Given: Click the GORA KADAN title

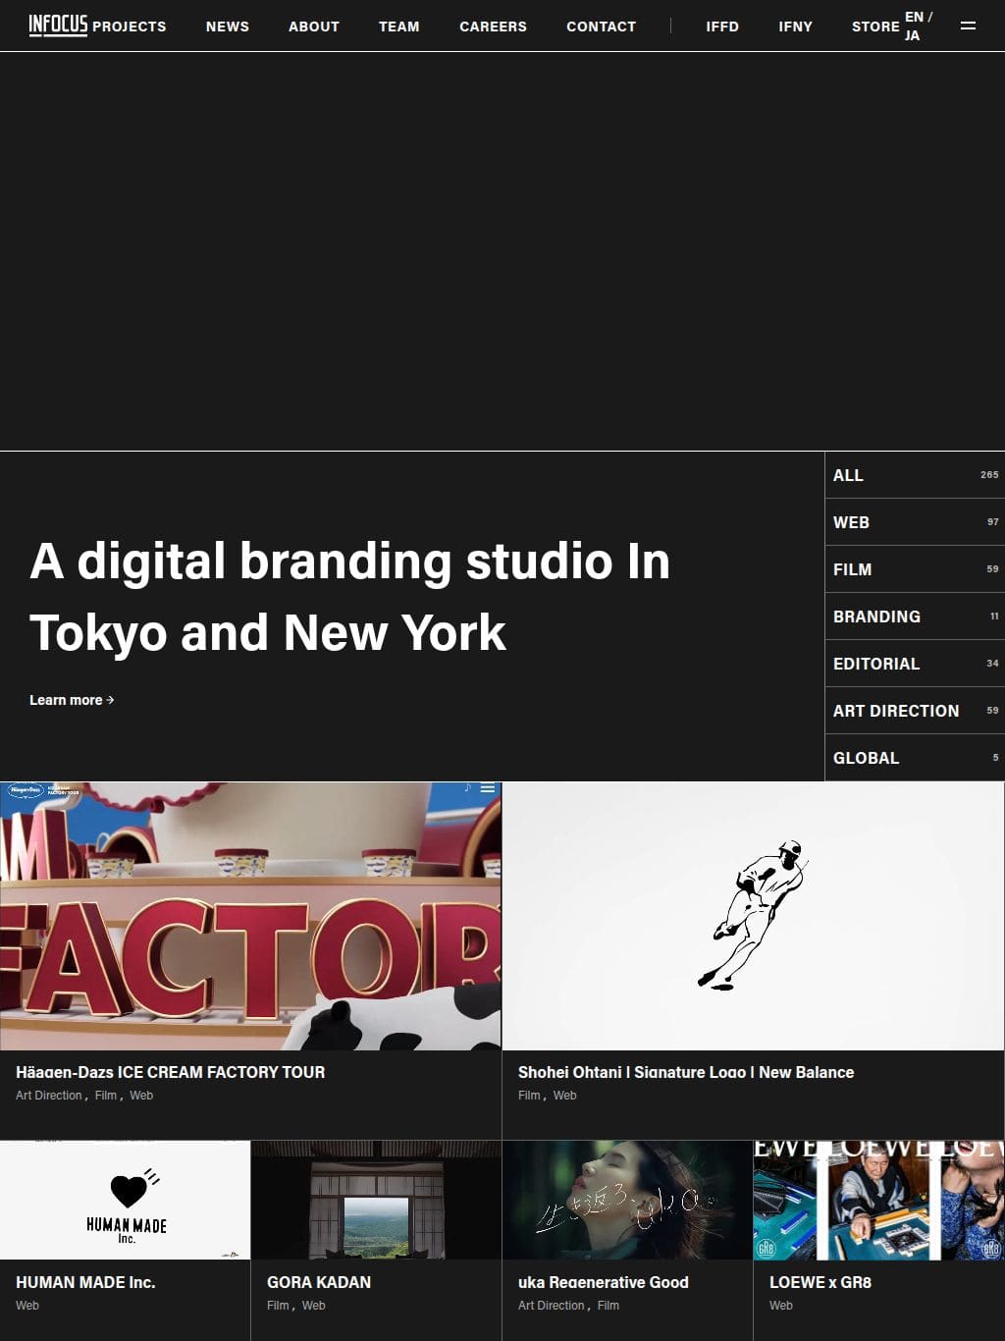Looking at the screenshot, I should 319,1282.
